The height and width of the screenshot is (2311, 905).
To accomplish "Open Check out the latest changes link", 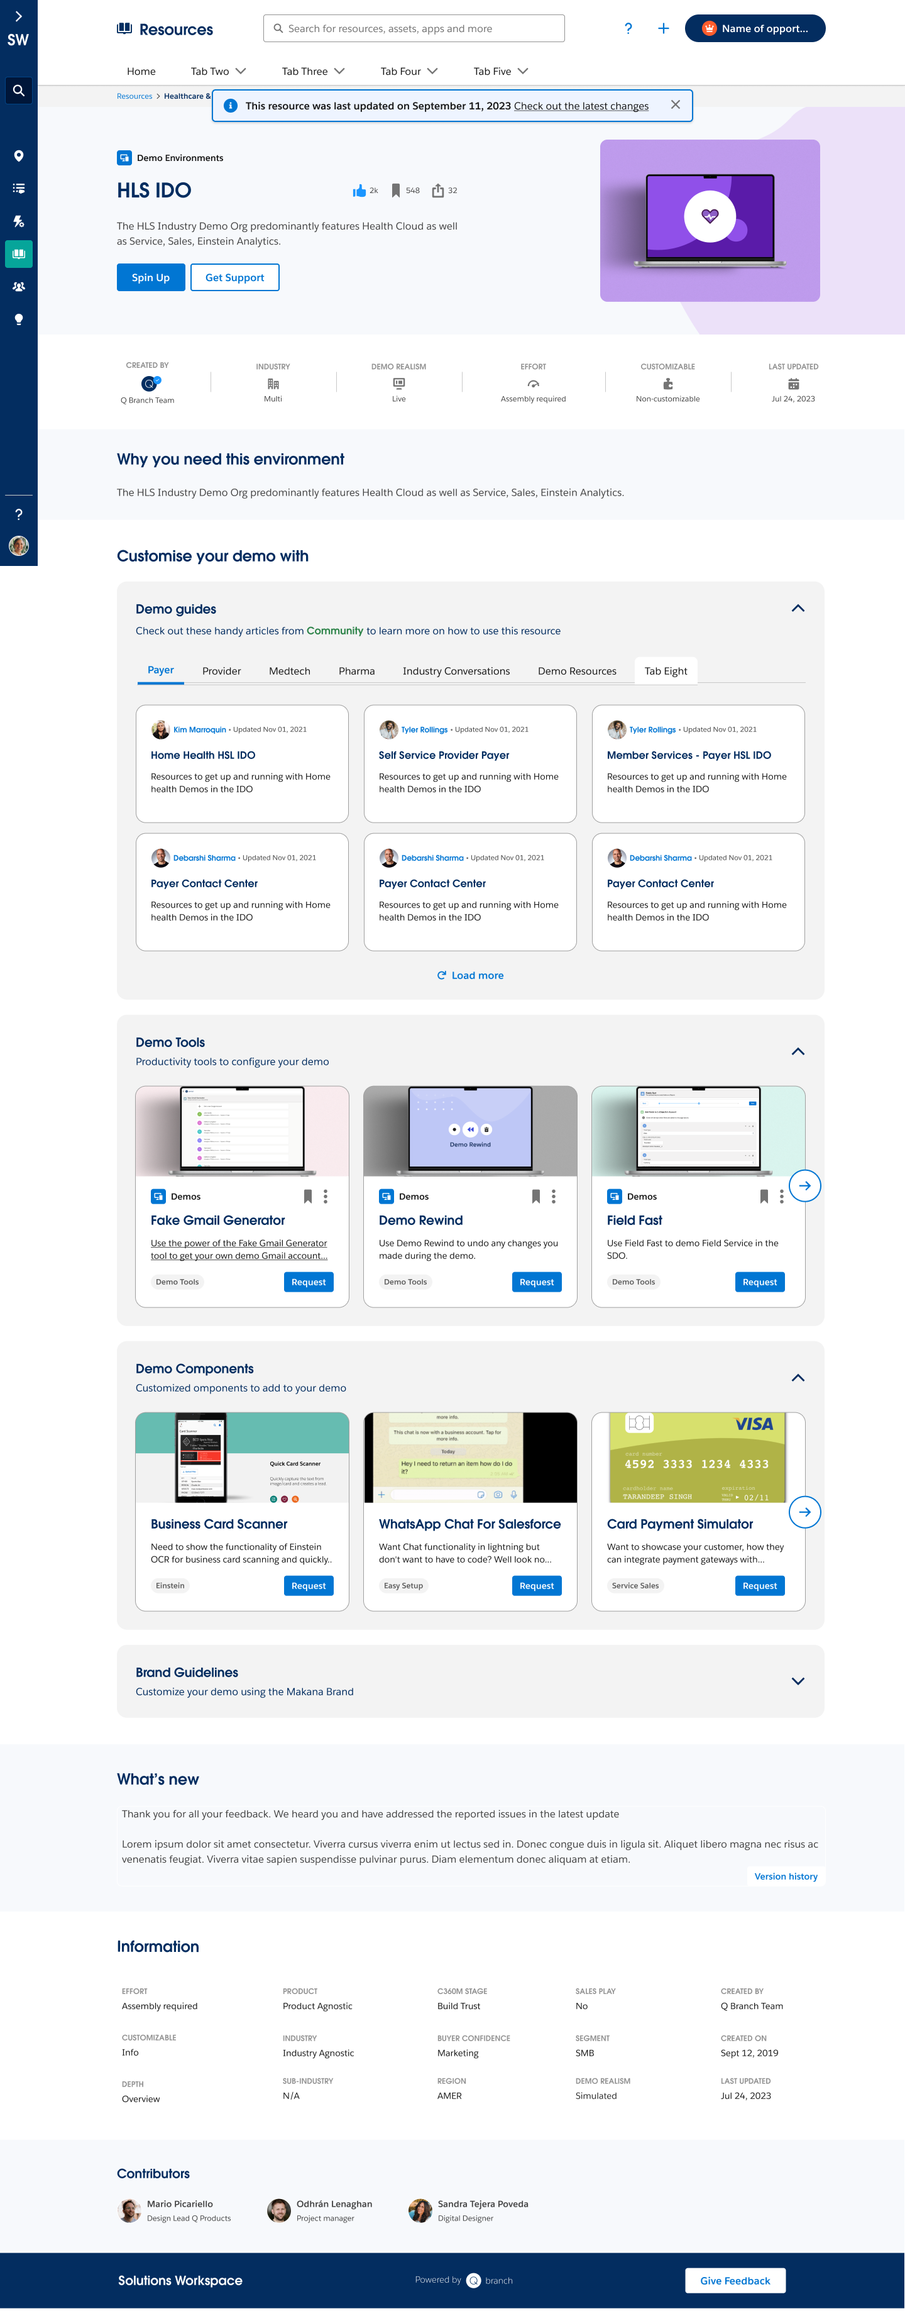I will coord(580,106).
